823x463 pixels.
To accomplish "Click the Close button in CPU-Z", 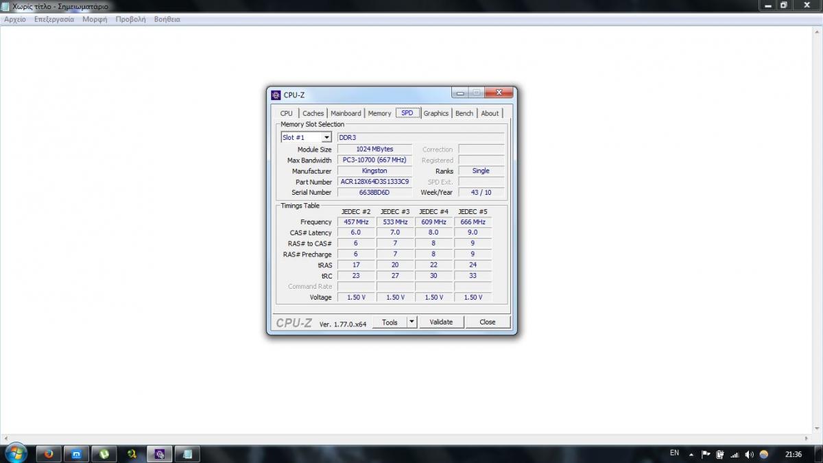I will tap(488, 322).
